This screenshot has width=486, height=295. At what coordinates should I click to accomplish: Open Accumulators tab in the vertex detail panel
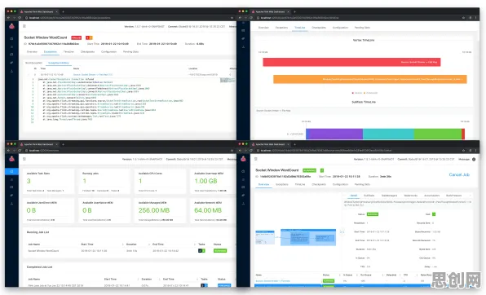431,196
